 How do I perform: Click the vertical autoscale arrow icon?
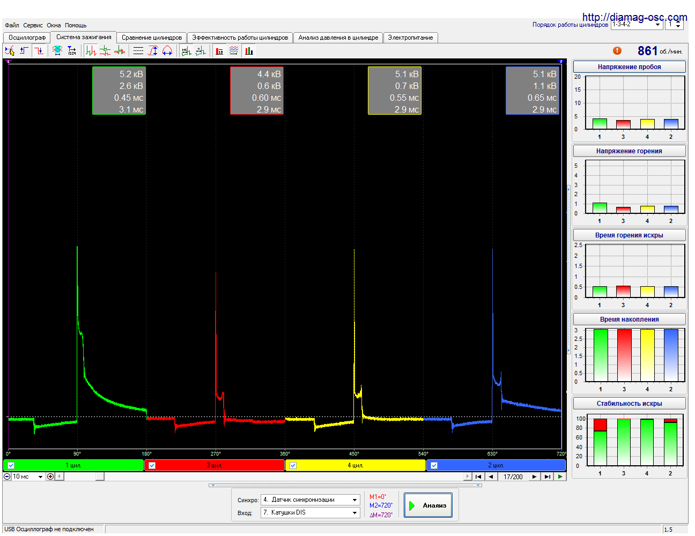[153, 51]
